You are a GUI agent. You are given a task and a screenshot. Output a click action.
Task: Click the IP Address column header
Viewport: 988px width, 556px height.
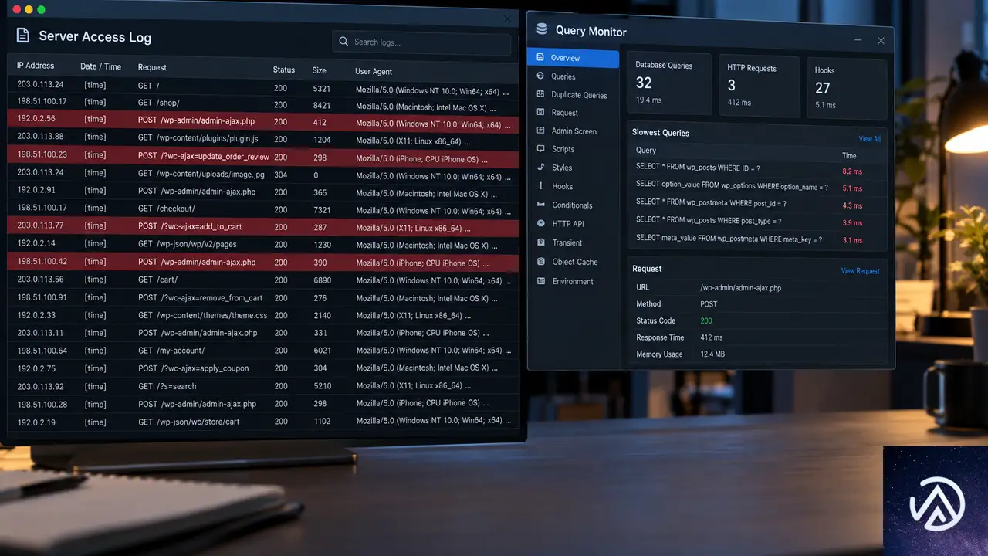pos(36,66)
